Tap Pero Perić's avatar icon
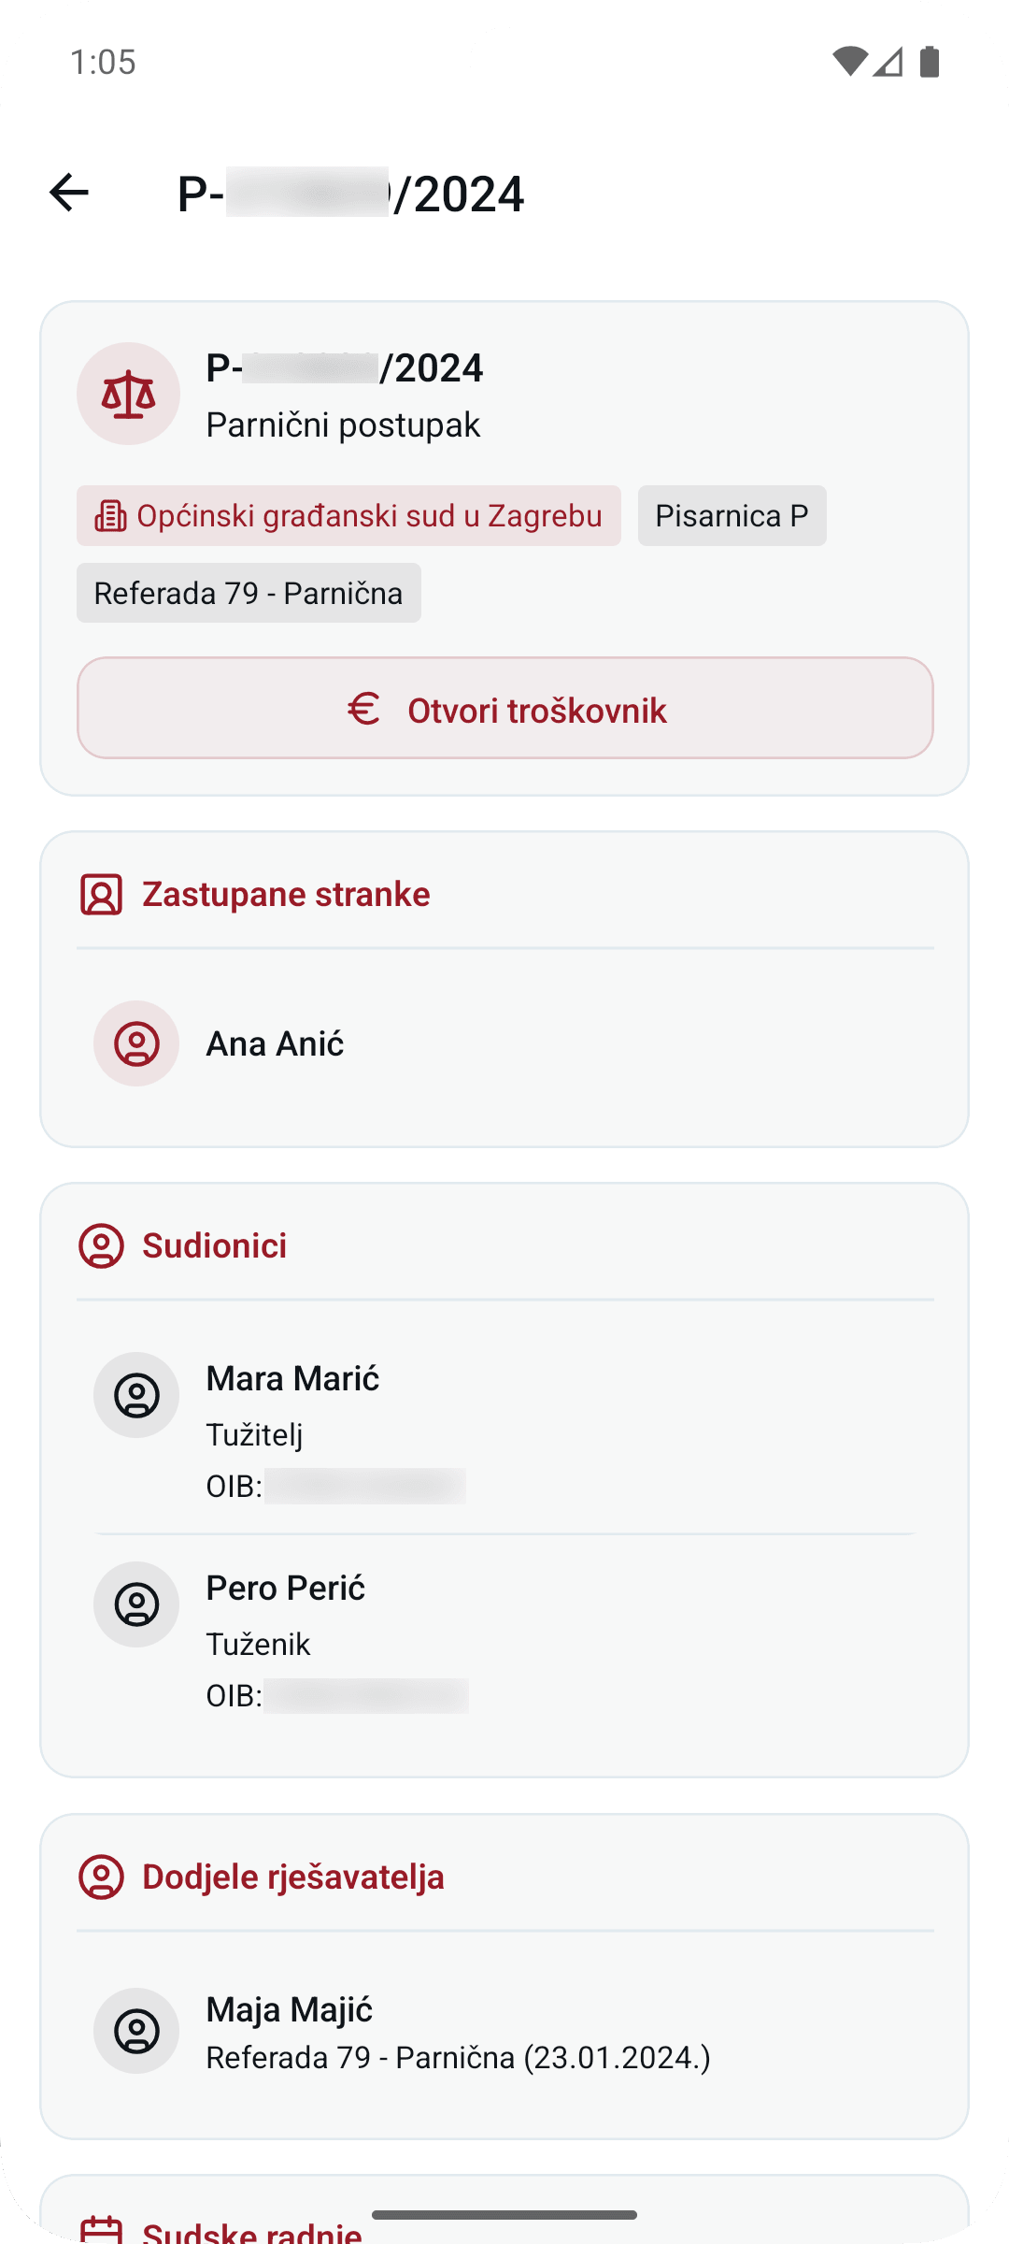Viewport: 1009px width, 2244px height. click(136, 1604)
